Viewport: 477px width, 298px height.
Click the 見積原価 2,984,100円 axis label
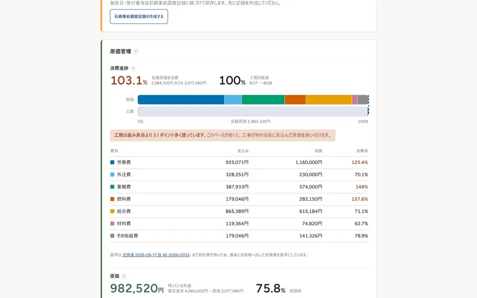pos(250,122)
